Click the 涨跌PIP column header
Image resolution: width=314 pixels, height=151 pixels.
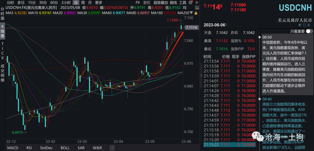tap(249, 56)
